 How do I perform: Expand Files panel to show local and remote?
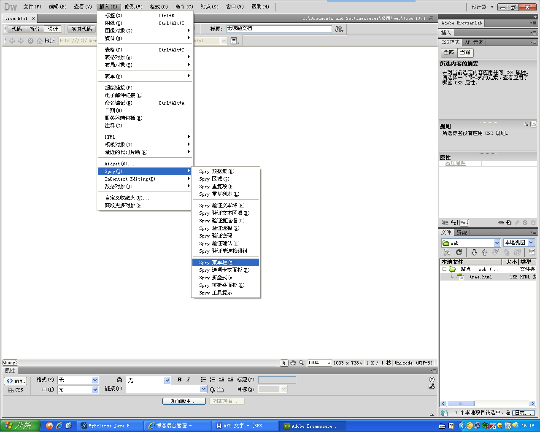(x=532, y=252)
